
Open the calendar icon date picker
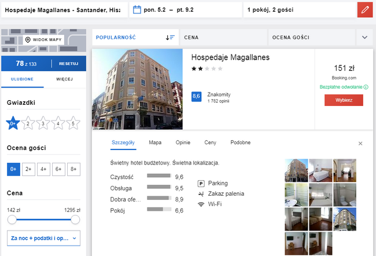(x=137, y=10)
